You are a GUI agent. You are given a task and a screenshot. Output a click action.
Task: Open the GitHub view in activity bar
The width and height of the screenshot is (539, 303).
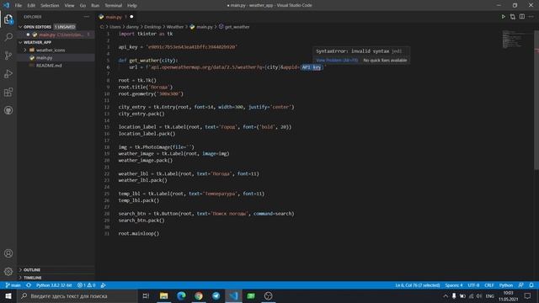point(8,110)
